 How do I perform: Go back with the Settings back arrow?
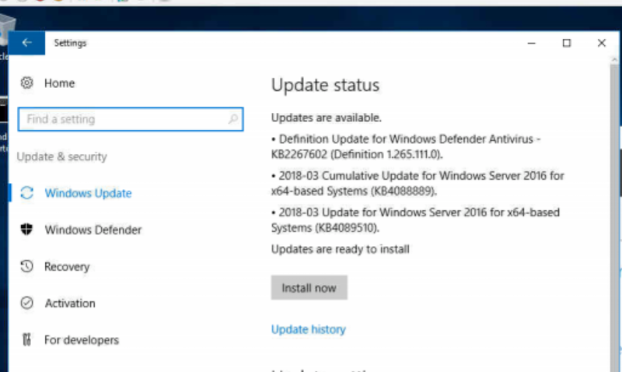[26, 43]
